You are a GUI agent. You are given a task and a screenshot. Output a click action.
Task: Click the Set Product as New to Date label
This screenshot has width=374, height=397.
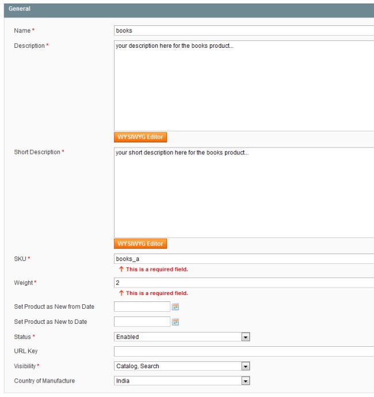pos(51,322)
